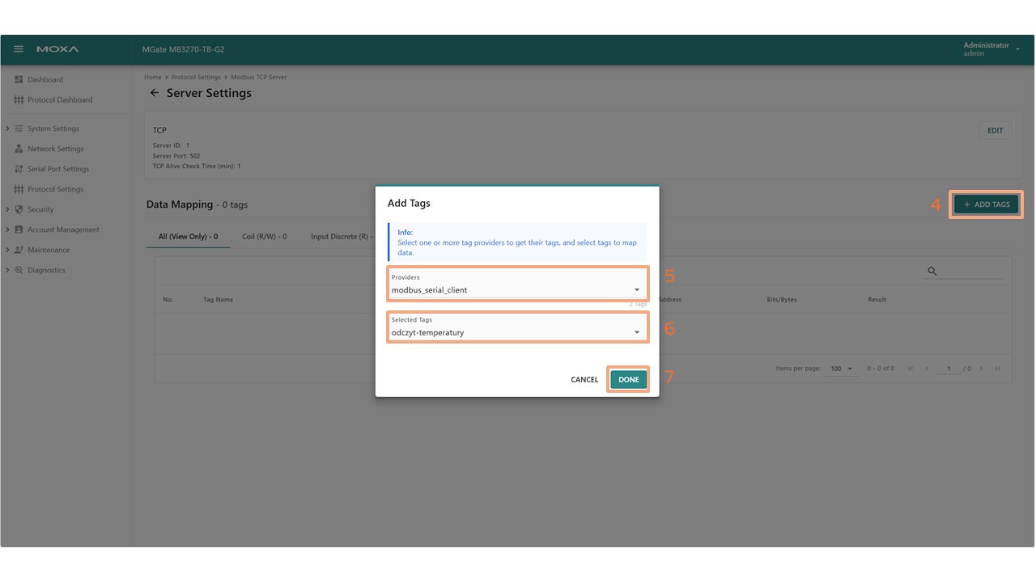Click the Serial Port Settings icon
The image size is (1036, 582).
coord(19,169)
